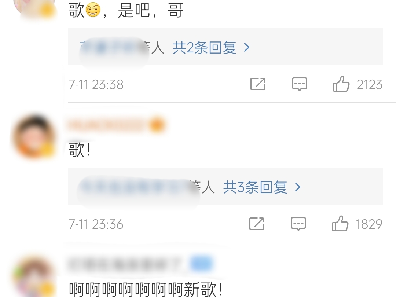396x297 pixels.
Task: Like the comment with 2123 likes
Action: click(x=341, y=84)
